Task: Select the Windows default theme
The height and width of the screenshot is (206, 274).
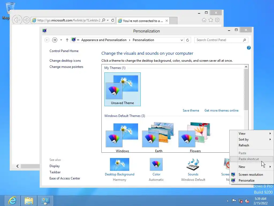Action: click(122, 138)
